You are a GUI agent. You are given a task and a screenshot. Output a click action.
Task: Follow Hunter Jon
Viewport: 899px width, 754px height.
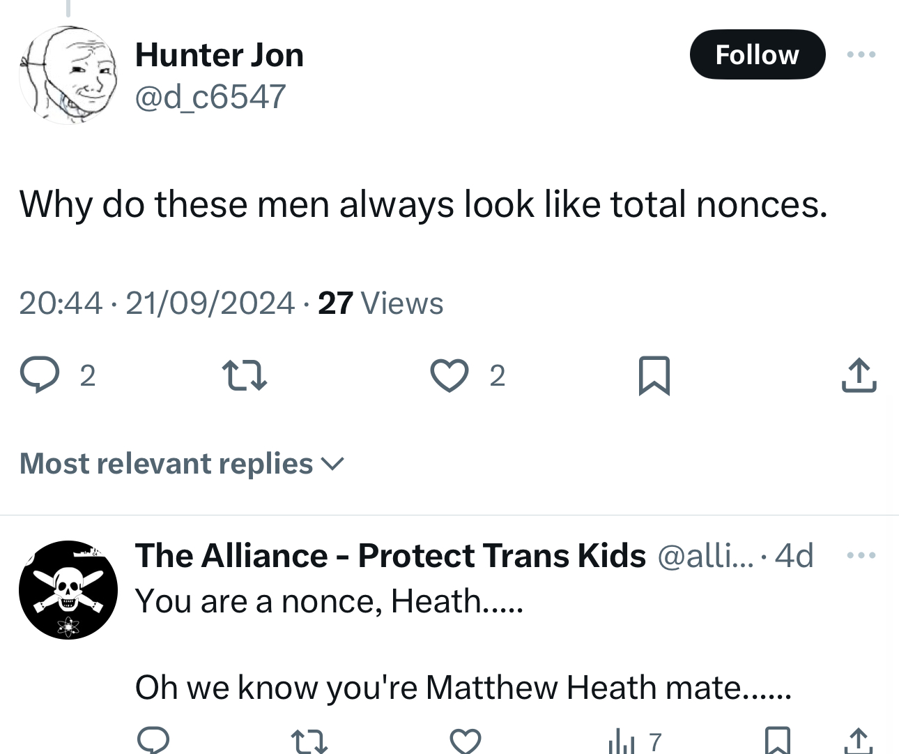757,54
